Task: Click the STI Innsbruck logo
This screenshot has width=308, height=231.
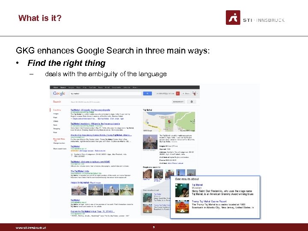Action: click(x=255, y=18)
